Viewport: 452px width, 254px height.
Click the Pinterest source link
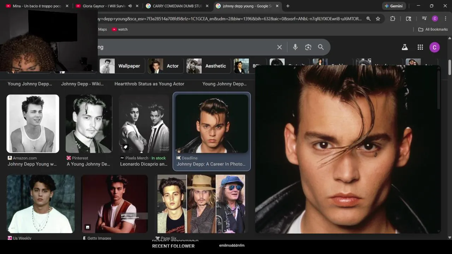80,158
